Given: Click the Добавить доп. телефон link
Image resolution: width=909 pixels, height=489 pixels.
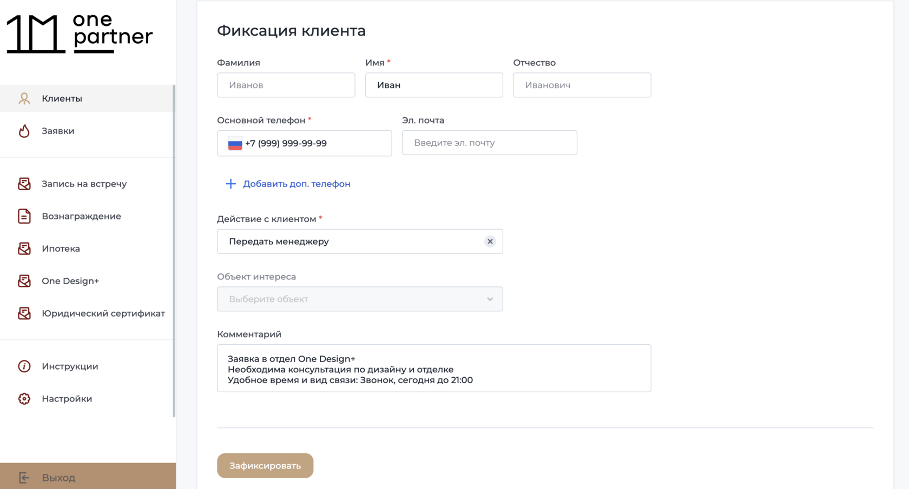Looking at the screenshot, I should (296, 184).
